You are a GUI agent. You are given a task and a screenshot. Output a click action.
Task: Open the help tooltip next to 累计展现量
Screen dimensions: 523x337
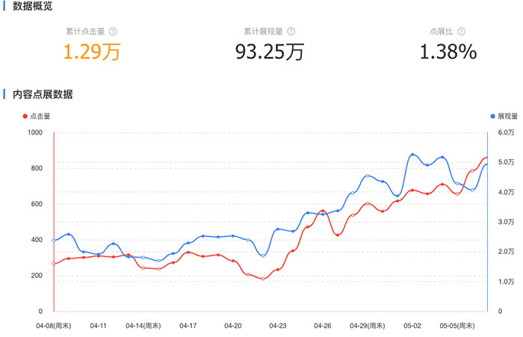coord(291,32)
